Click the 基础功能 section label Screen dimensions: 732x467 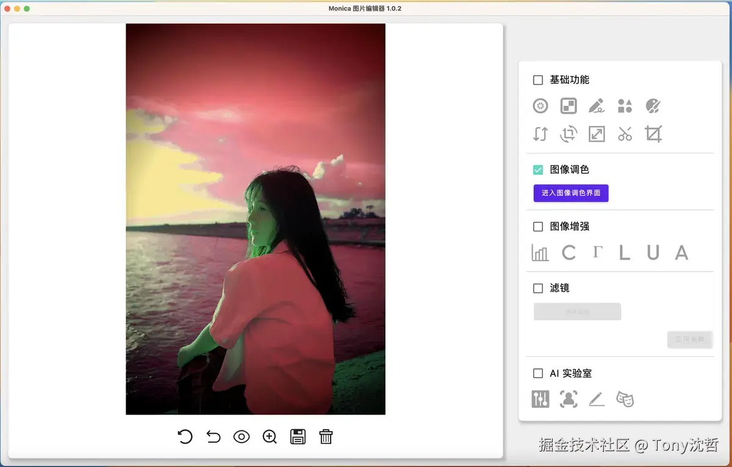570,80
